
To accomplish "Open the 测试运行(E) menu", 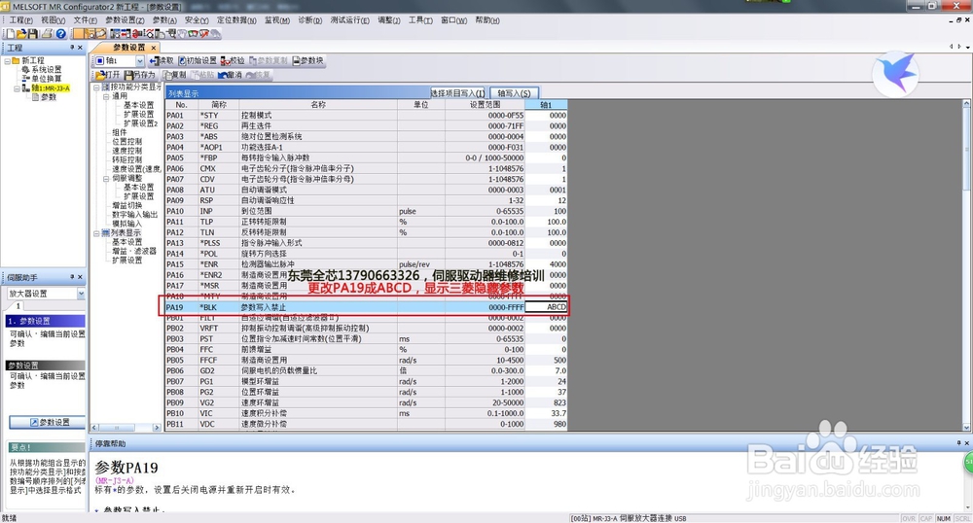I will pos(349,19).
